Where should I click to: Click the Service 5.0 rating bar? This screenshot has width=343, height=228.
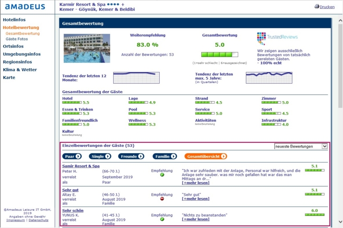pyautogui.click(x=205, y=113)
